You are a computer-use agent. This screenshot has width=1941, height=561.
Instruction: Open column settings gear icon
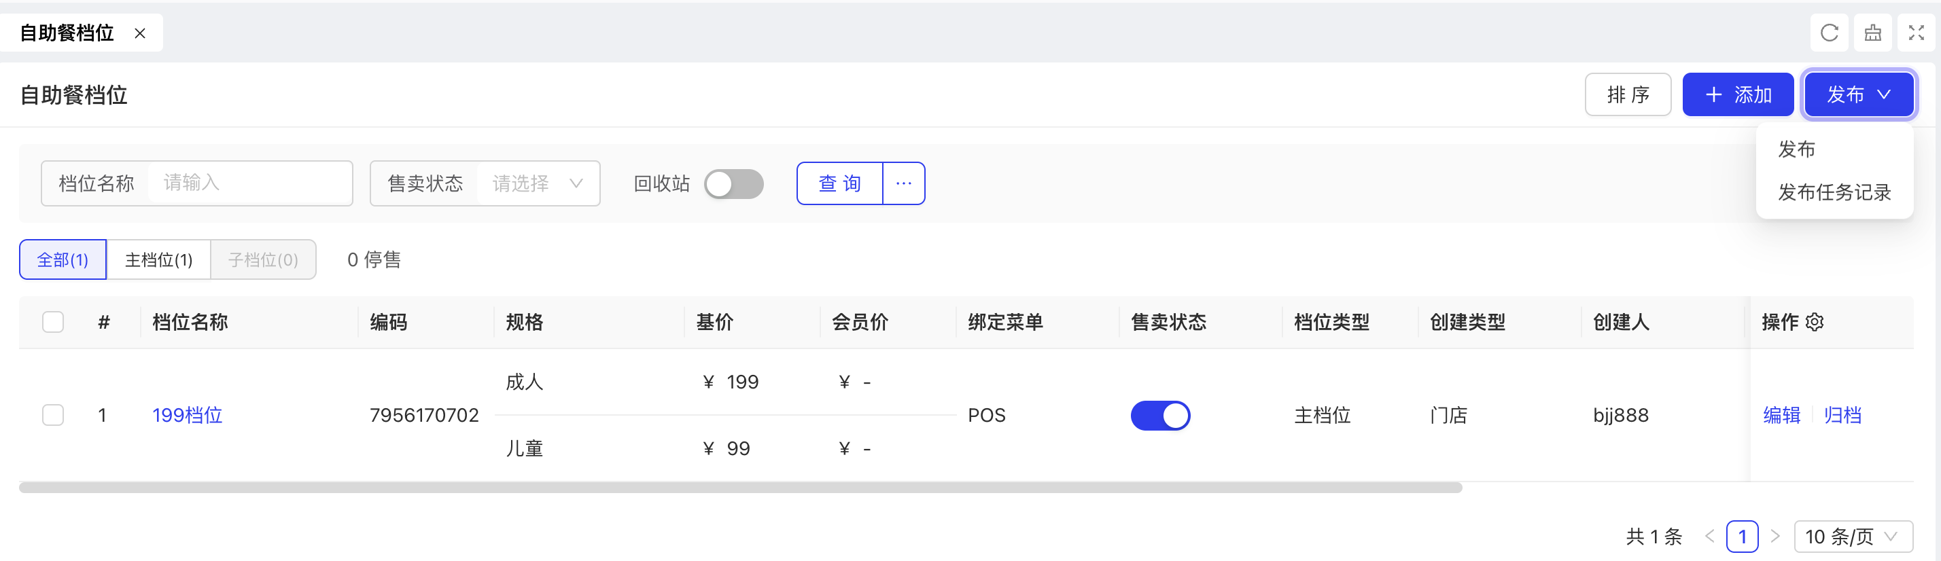[1815, 323]
